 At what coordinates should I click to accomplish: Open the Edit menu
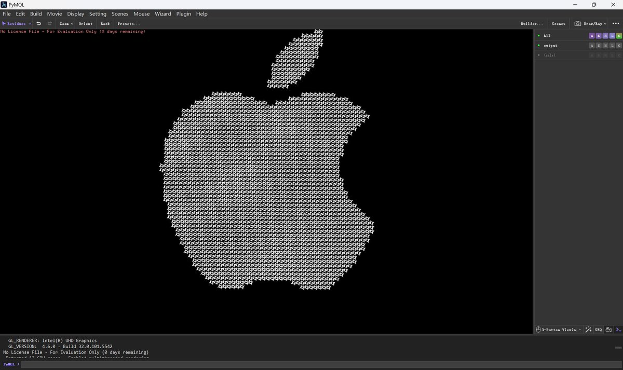(20, 14)
